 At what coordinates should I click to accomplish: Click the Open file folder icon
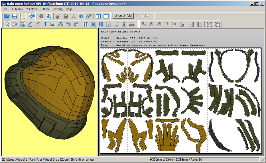tap(7, 16)
